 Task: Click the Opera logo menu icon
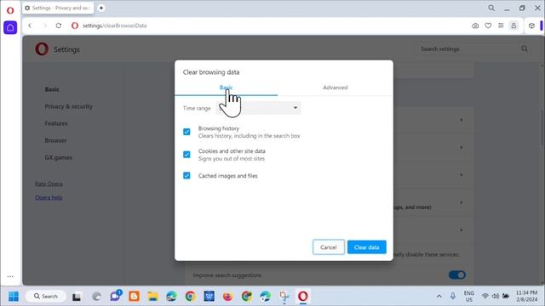[x=10, y=10]
